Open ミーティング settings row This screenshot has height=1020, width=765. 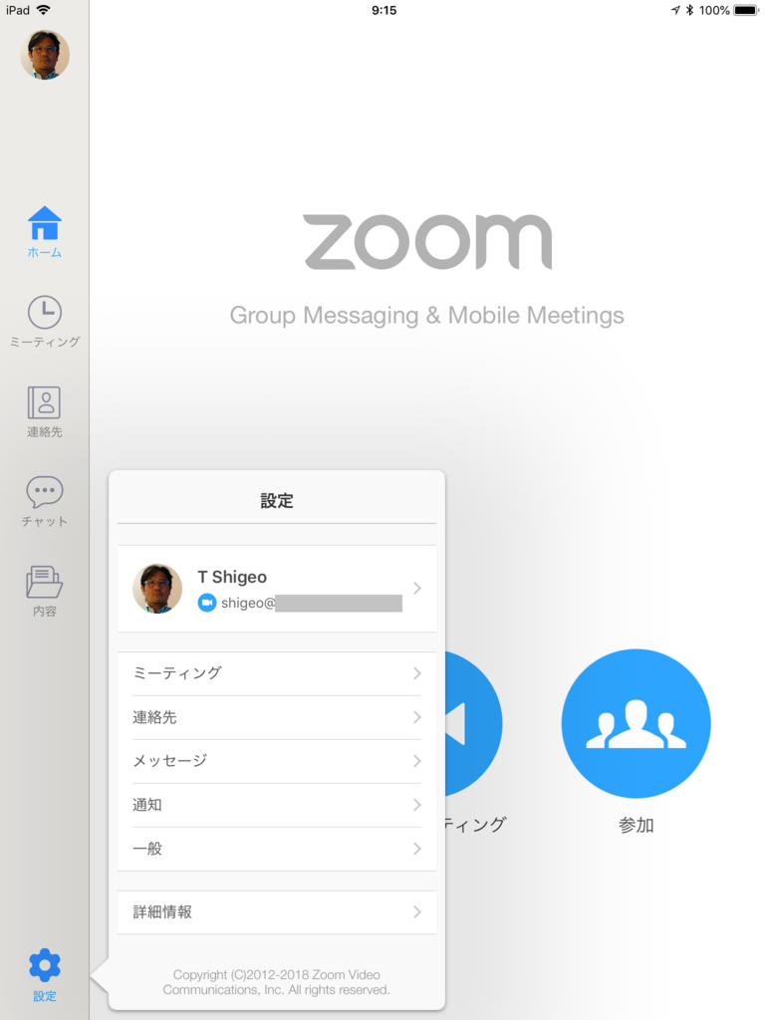coord(277,673)
